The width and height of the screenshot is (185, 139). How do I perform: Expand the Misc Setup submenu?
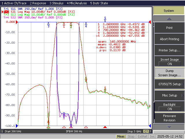click(x=169, y=95)
